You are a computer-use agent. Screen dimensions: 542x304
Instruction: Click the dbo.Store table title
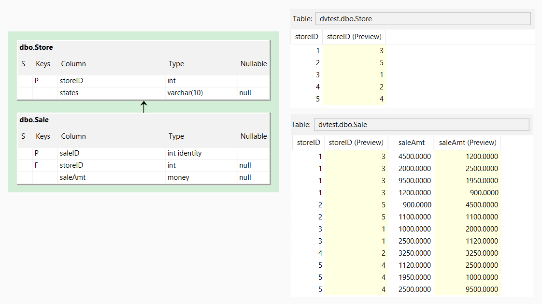[x=36, y=47]
